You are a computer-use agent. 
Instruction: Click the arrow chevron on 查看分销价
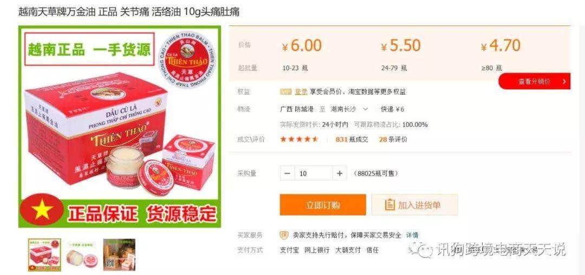coord(564,82)
